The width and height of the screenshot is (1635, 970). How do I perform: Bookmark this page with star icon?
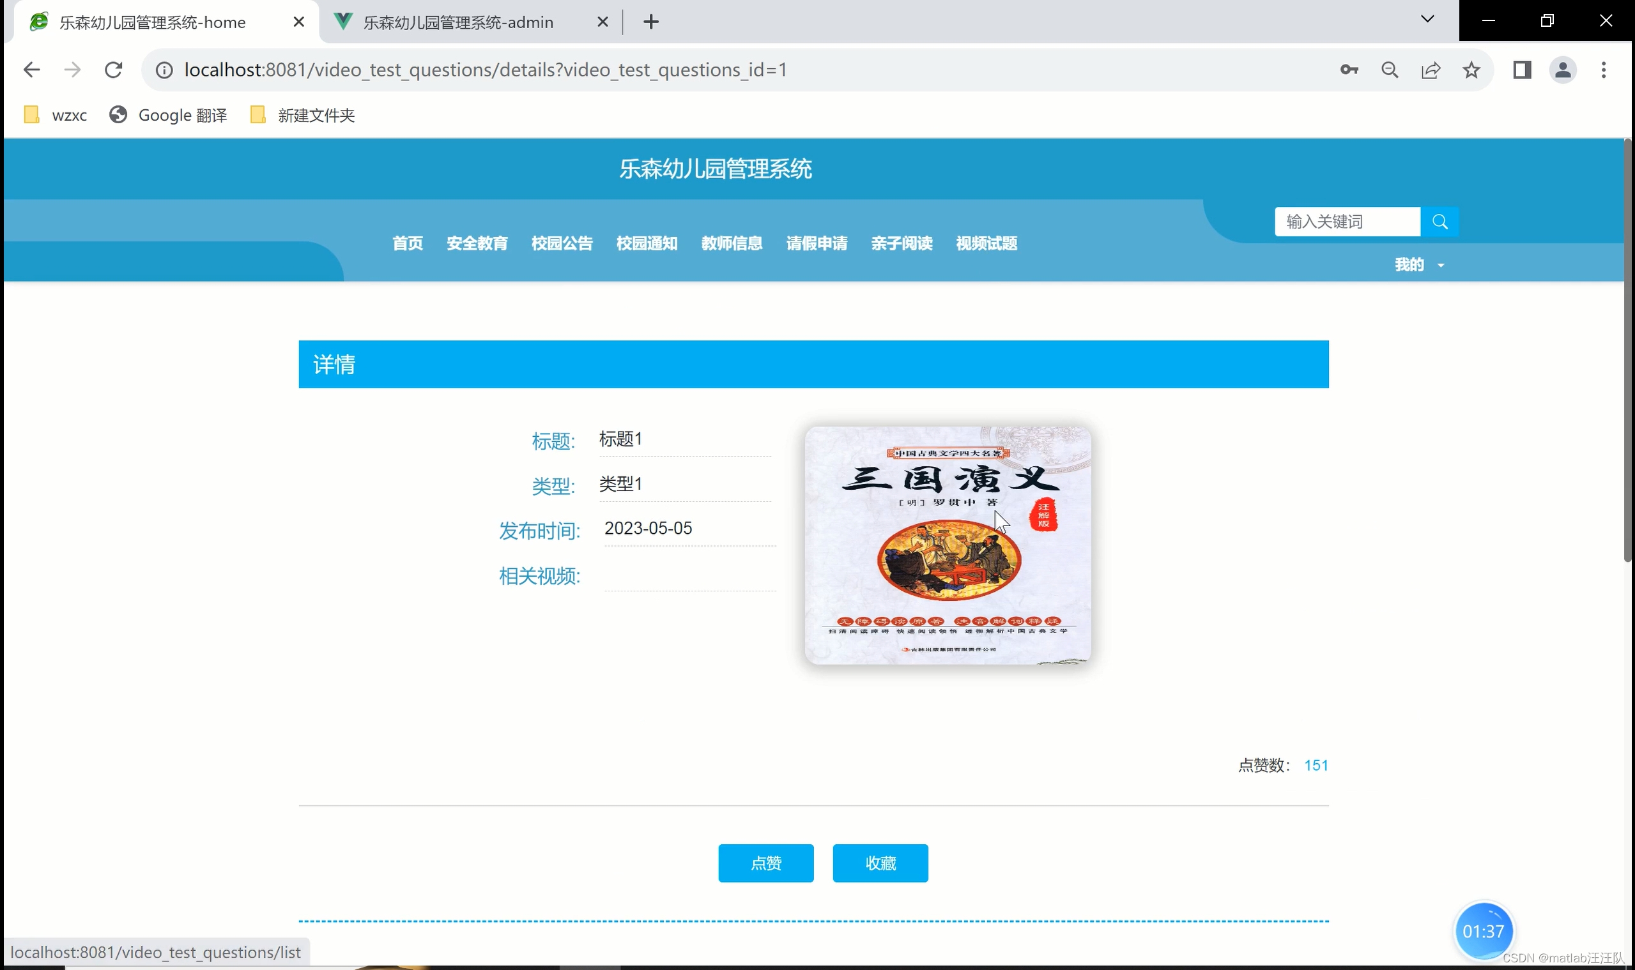pos(1471,70)
